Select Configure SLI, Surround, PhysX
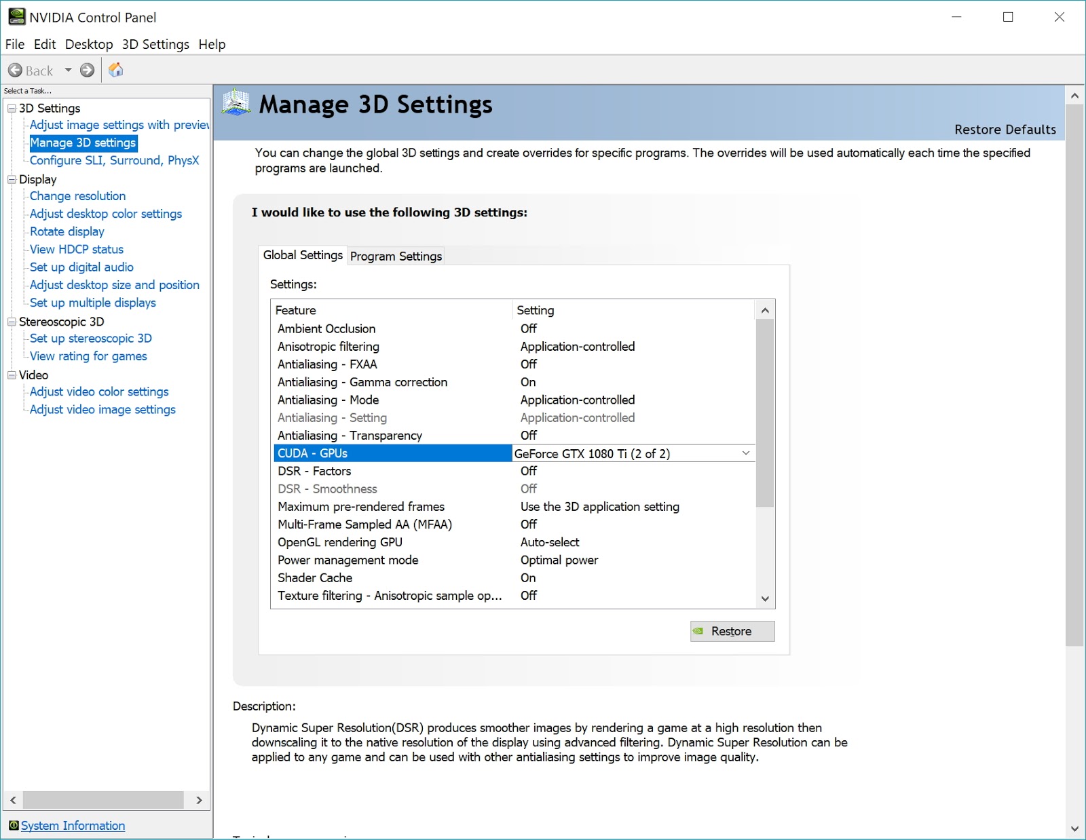This screenshot has width=1086, height=840. [115, 160]
